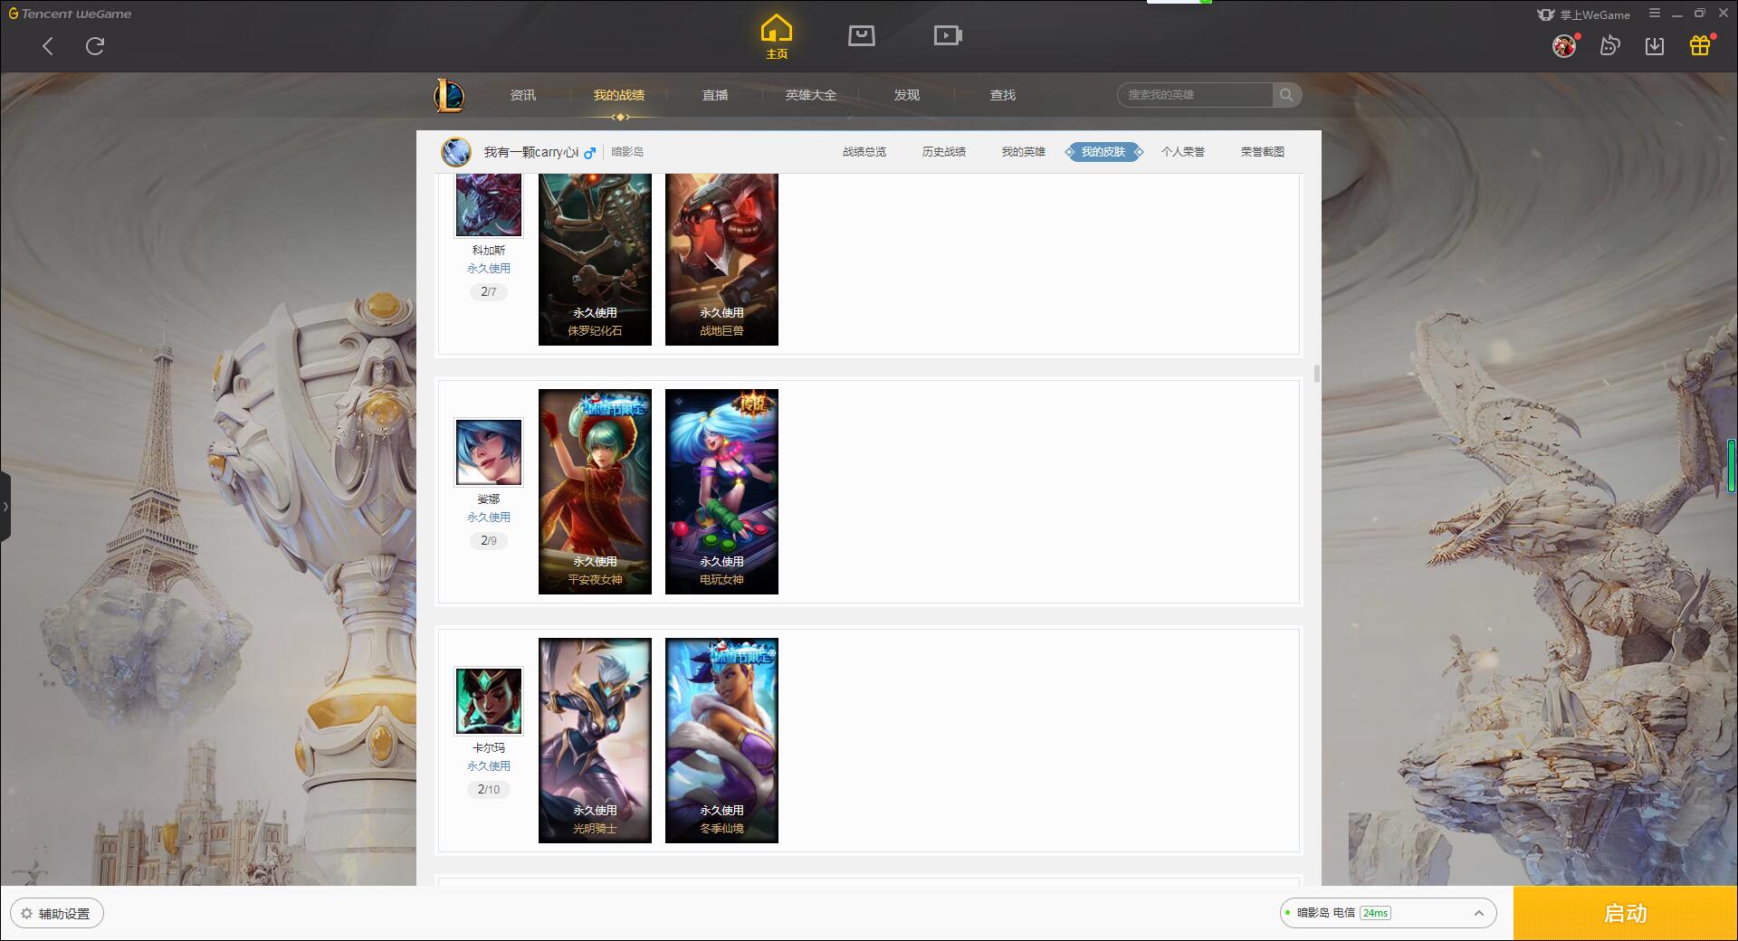Screen dimensions: 1738x941
Task: Expand the left side panel arrow
Action: [x=5, y=507]
